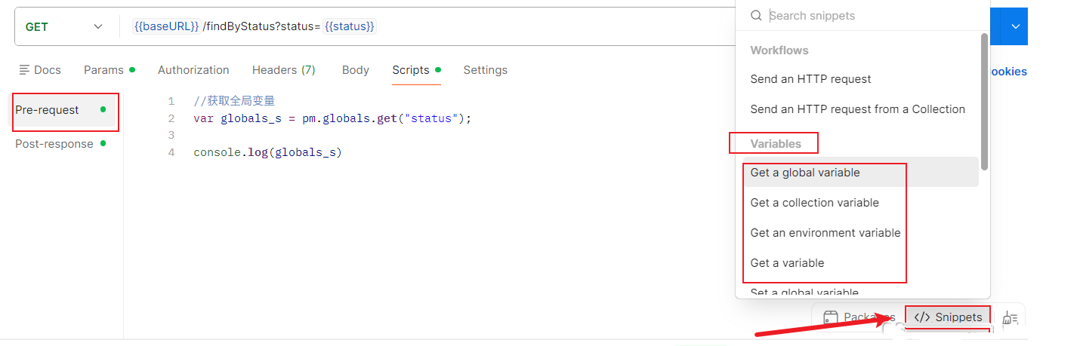Select 'Send an HTTP request' snippet
The image size is (1083, 346).
pyautogui.click(x=810, y=79)
